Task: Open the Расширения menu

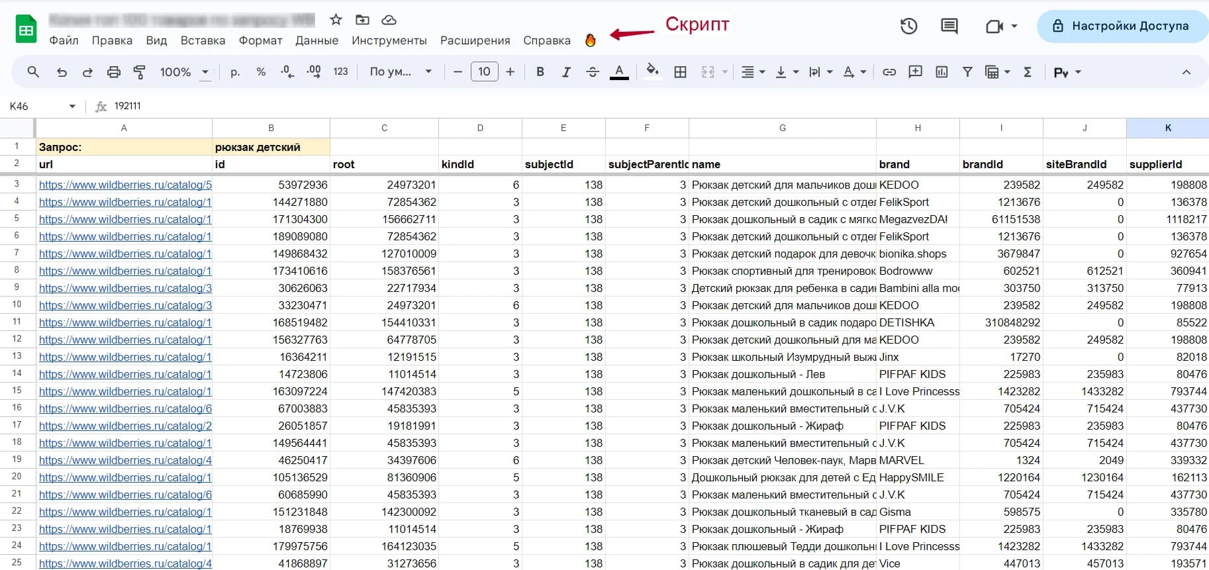Action: tap(475, 40)
